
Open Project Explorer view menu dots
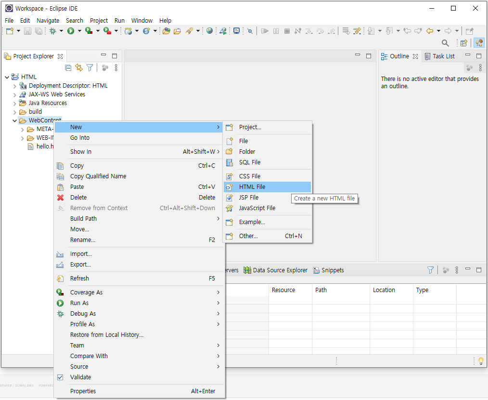point(116,67)
